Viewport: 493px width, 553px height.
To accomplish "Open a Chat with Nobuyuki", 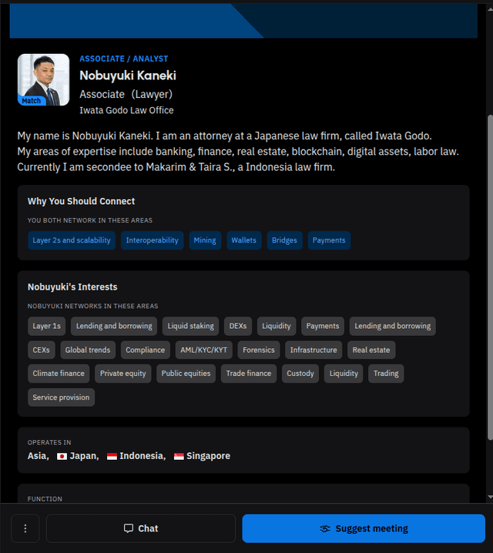I will coord(141,528).
